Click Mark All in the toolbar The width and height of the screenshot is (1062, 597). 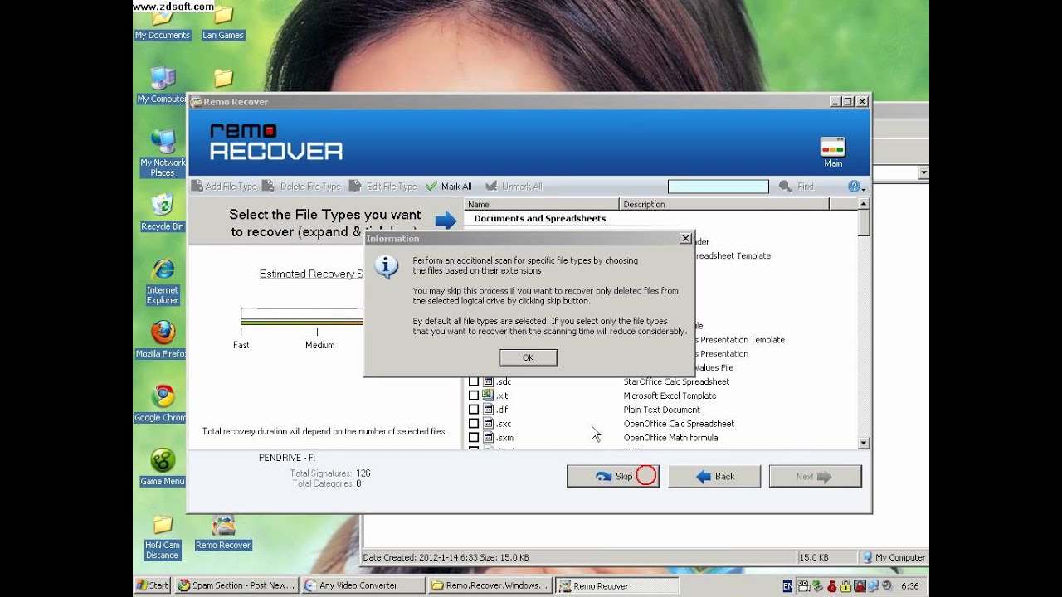tap(448, 187)
